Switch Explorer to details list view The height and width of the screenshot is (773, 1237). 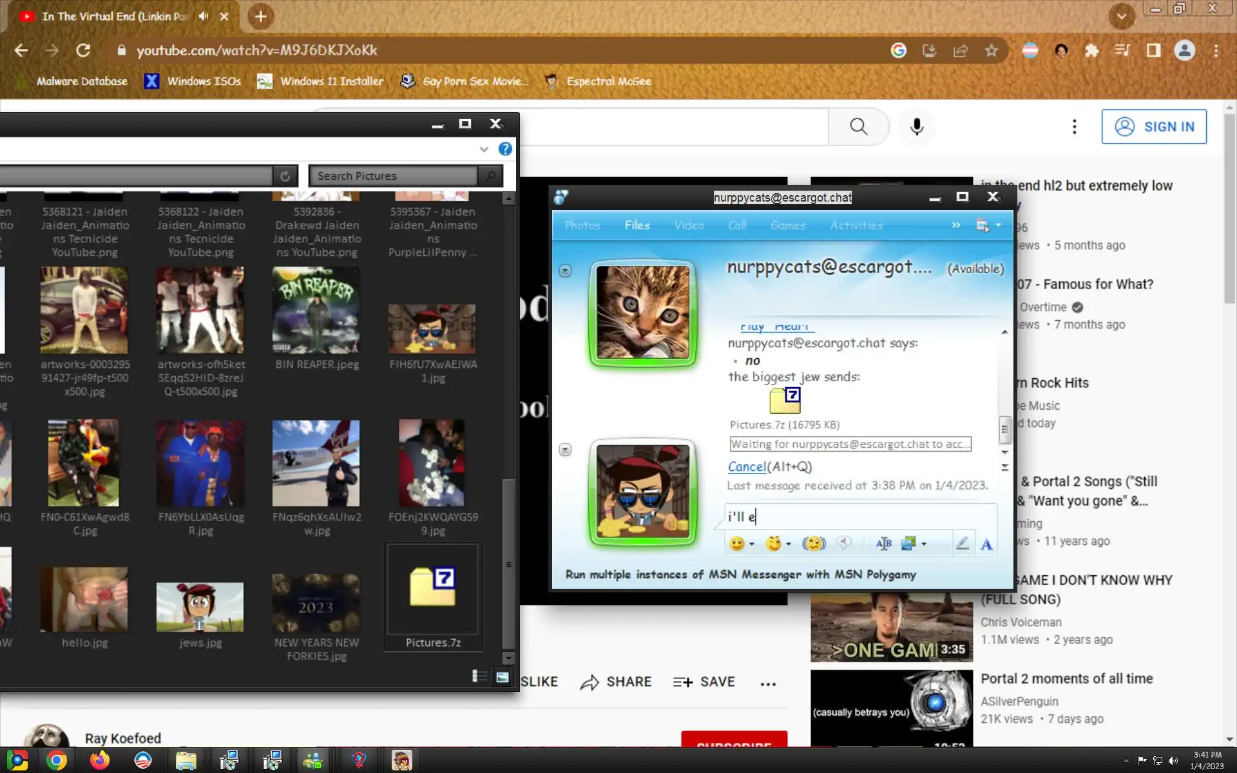tap(479, 676)
